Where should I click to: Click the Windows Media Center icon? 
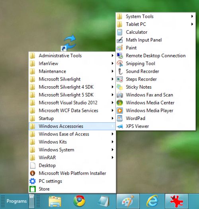[x=120, y=103]
